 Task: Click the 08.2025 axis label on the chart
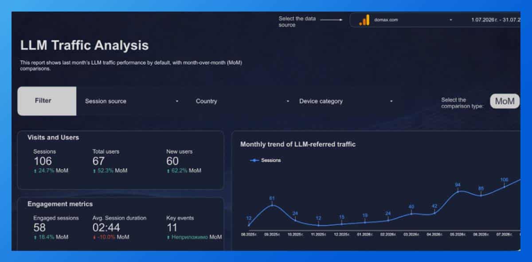[249, 234]
